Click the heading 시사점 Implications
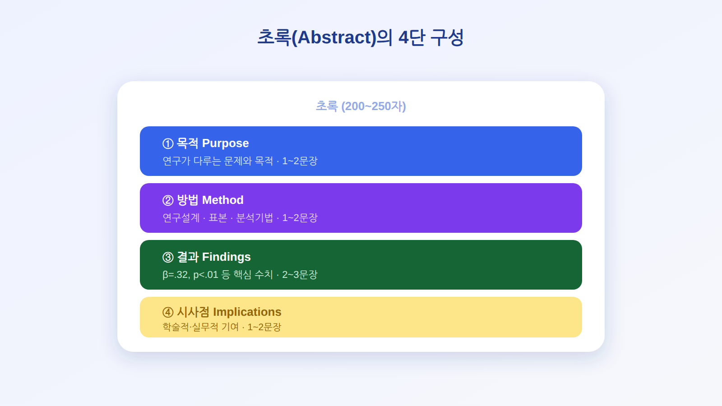 [x=229, y=312]
